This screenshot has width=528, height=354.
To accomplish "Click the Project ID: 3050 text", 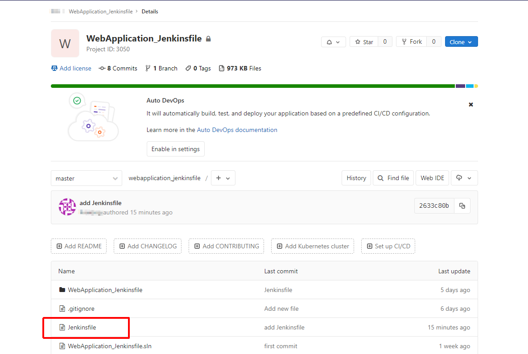I will (x=108, y=49).
